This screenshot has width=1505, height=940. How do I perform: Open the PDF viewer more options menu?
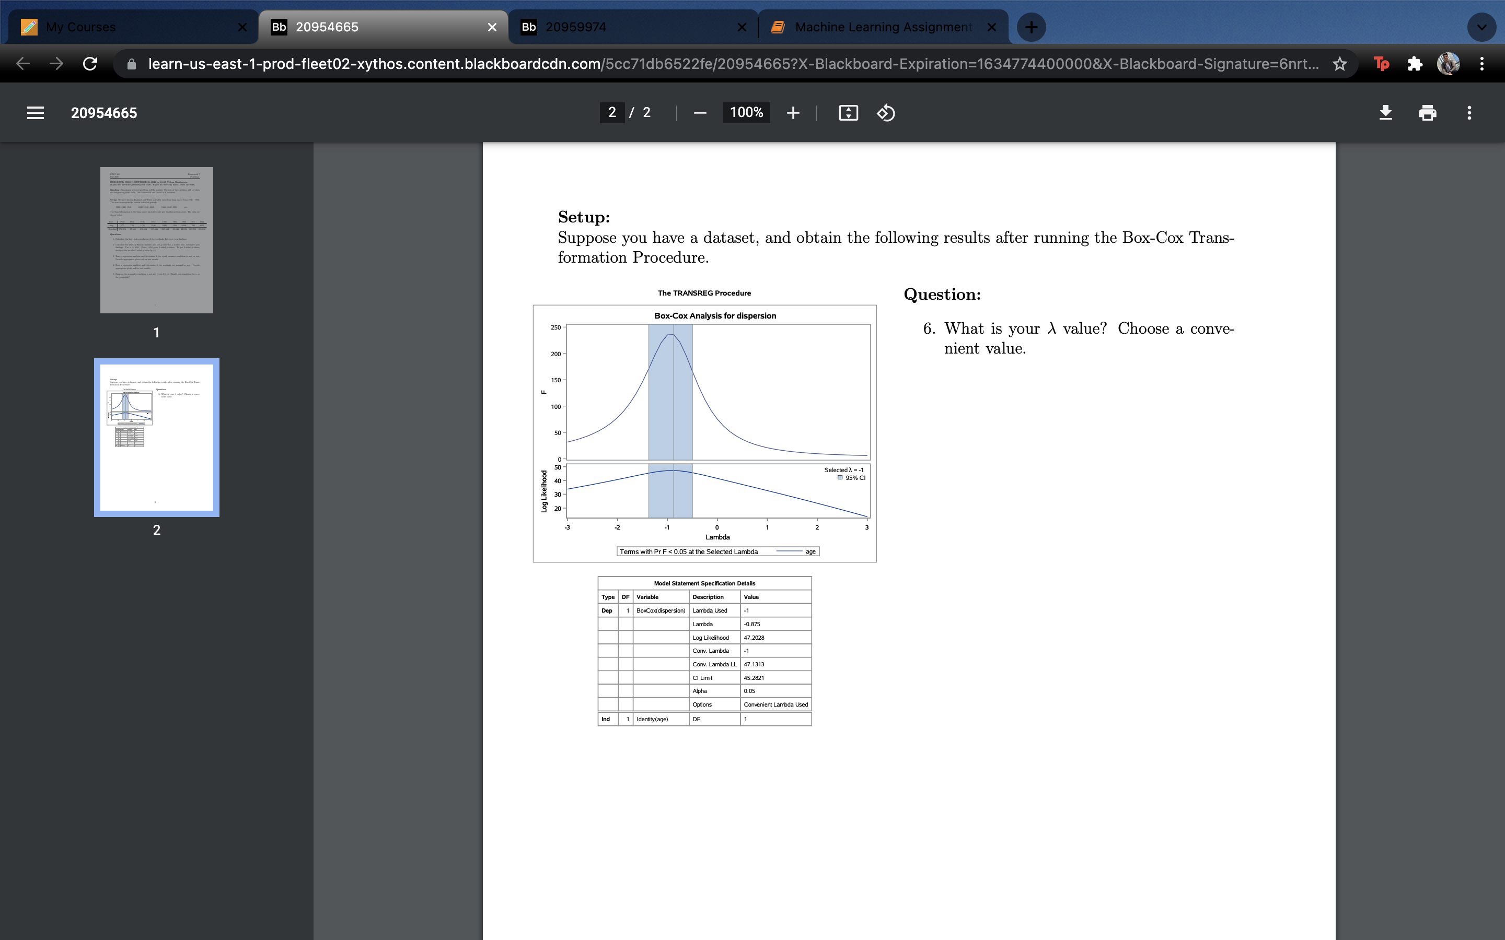tap(1469, 112)
